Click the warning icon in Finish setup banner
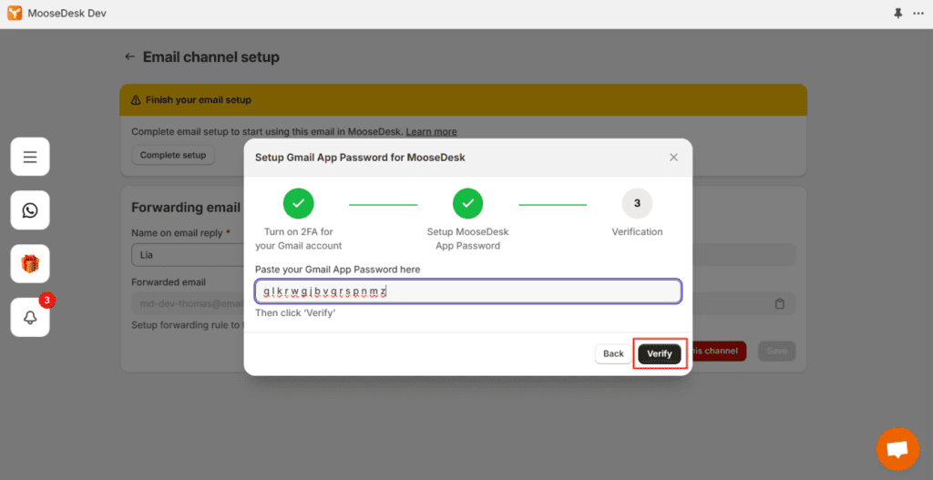Image resolution: width=933 pixels, height=480 pixels. [x=136, y=100]
